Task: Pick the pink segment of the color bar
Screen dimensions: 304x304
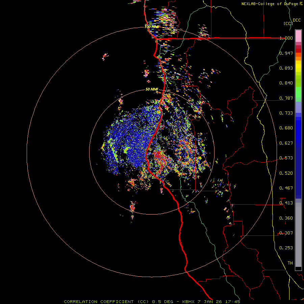Action: click(x=298, y=36)
